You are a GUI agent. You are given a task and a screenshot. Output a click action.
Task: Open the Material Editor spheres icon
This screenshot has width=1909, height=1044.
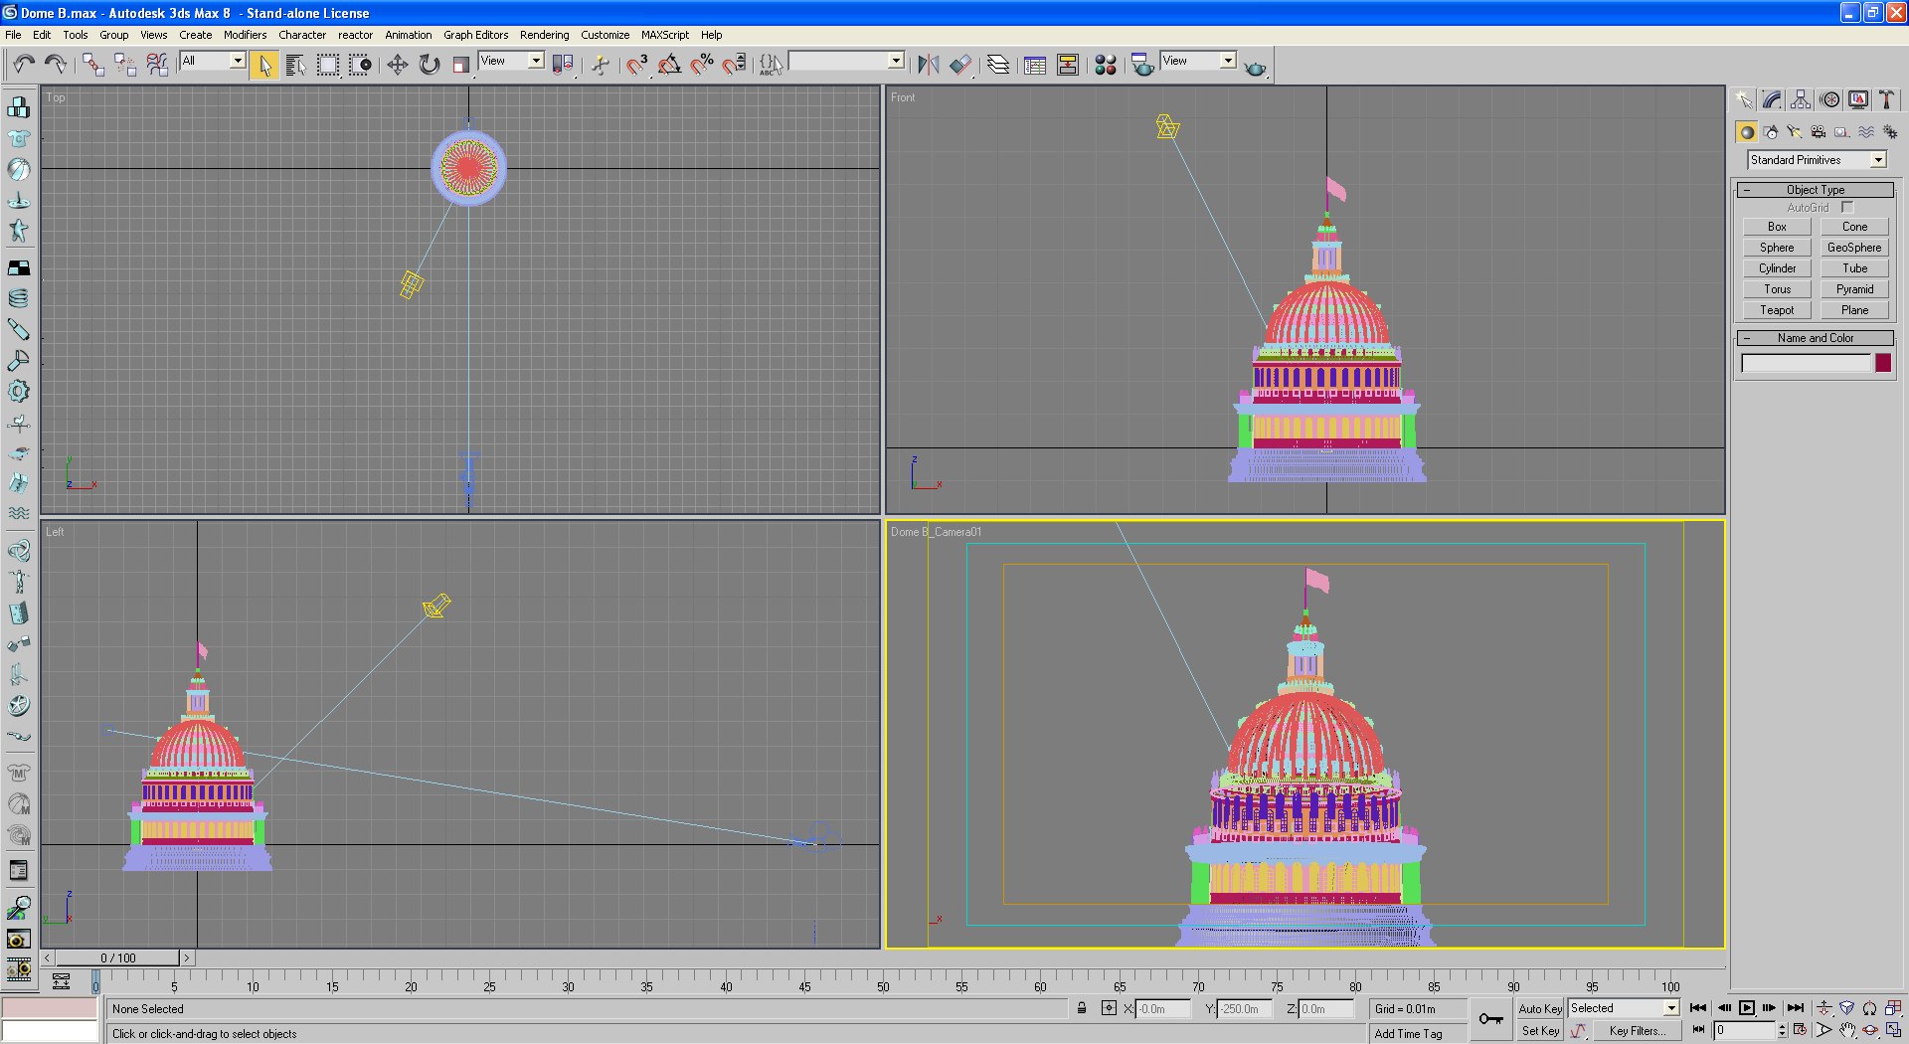click(x=1106, y=65)
